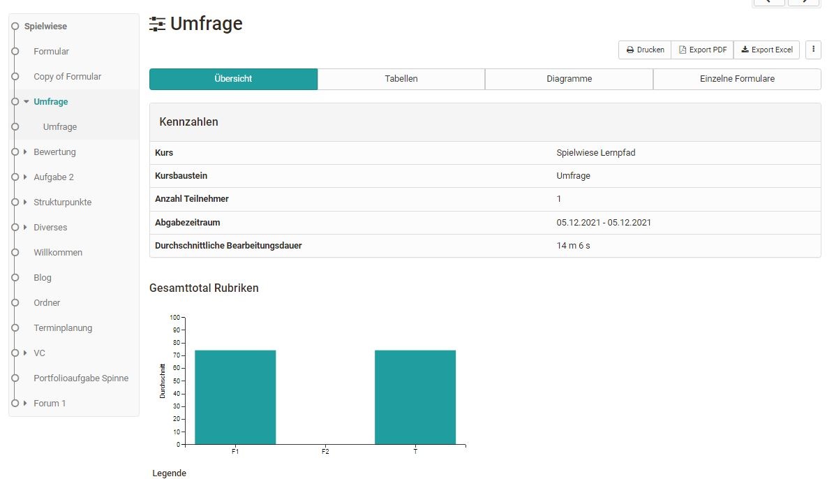Expand the Aufgabe 2 tree node
834x479 pixels.
(x=26, y=177)
